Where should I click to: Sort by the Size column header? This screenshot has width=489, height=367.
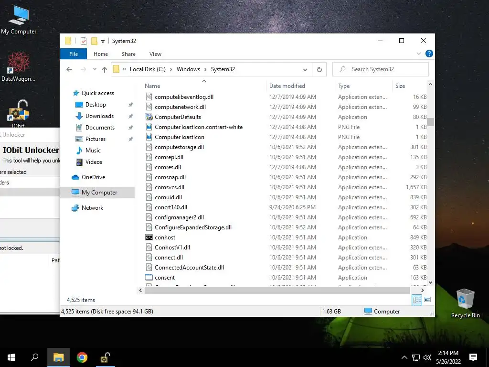[x=410, y=86]
